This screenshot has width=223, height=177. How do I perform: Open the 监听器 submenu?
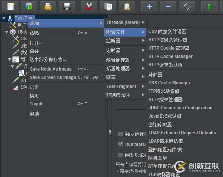(x=125, y=41)
